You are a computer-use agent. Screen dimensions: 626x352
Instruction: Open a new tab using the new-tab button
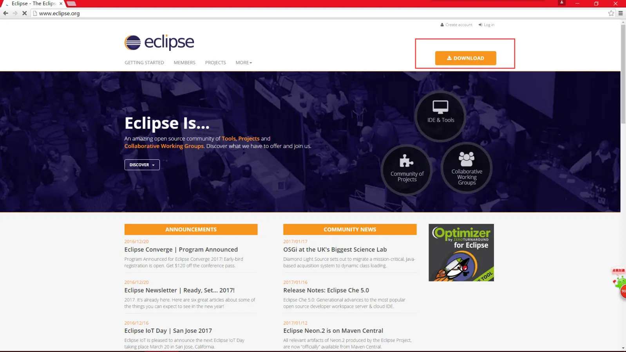point(71,4)
